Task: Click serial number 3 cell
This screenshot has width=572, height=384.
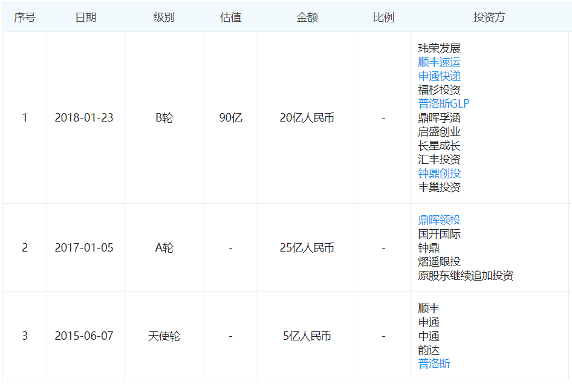Action: [25, 336]
